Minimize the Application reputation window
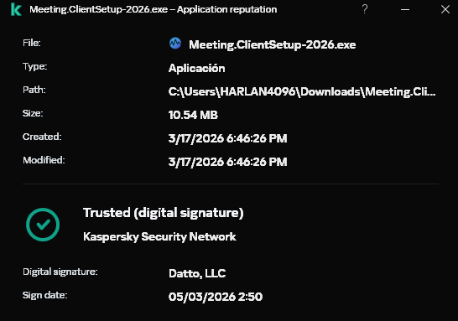Screen dimensions: 458x321 pos(405,9)
